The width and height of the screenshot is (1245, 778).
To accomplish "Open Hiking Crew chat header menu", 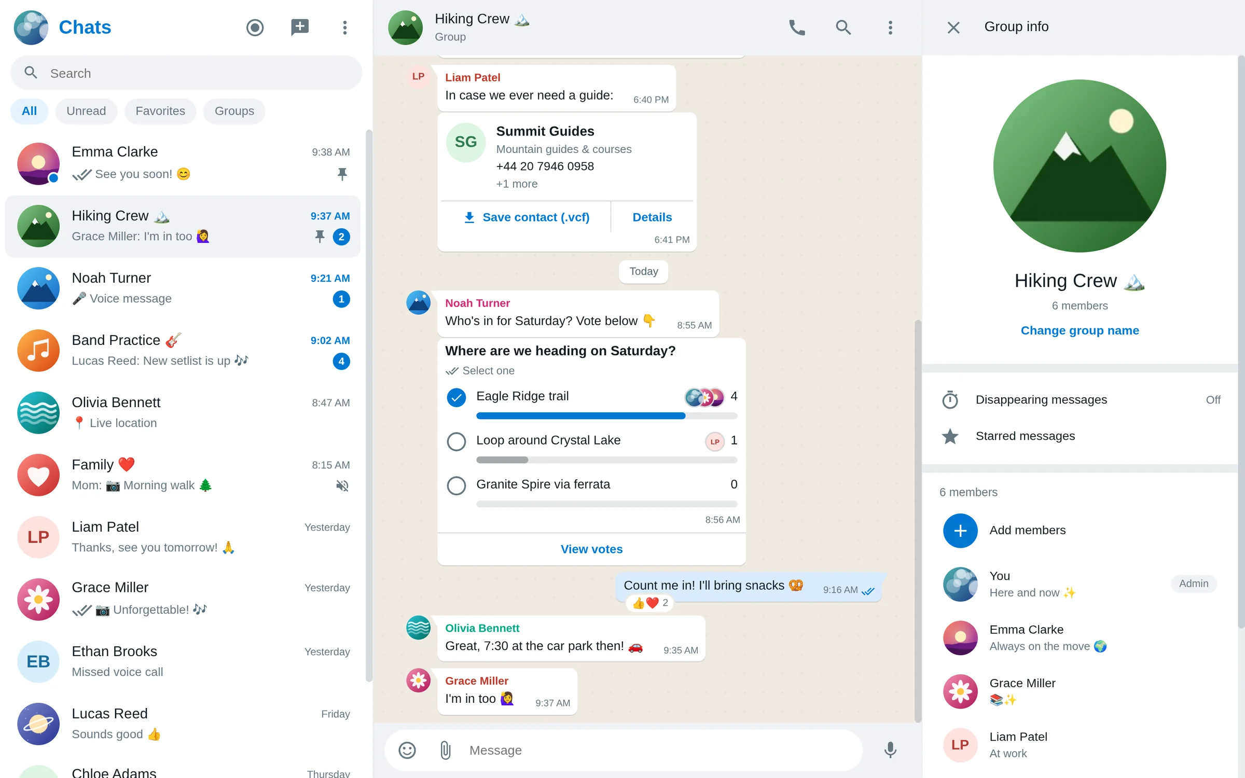I will tap(890, 27).
